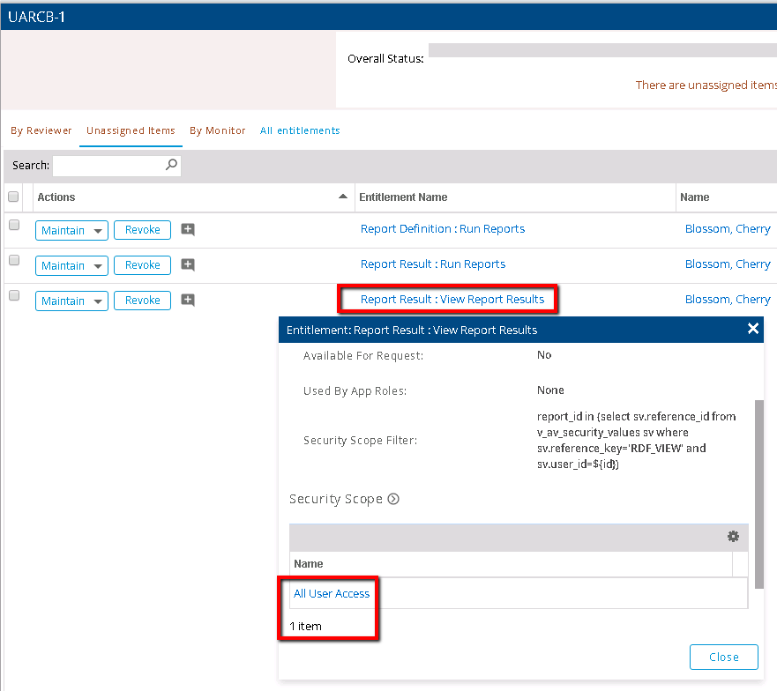This screenshot has height=691, width=777.
Task: Check the Report Definition : Run Reports row checkbox
Action: pyautogui.click(x=13, y=226)
